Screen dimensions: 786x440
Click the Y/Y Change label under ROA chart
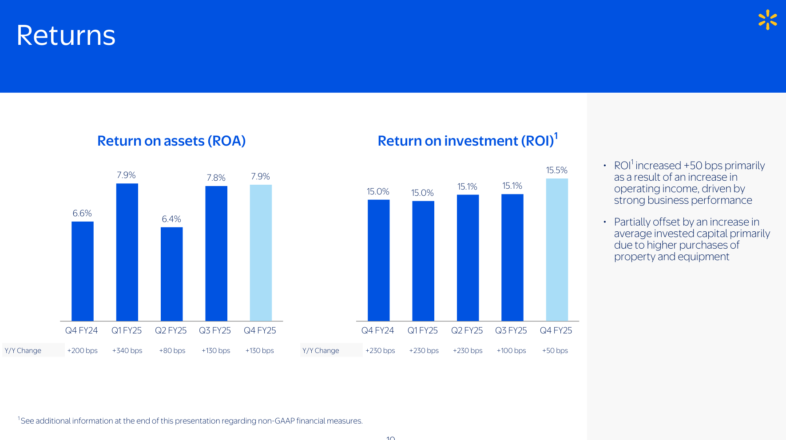(x=23, y=350)
